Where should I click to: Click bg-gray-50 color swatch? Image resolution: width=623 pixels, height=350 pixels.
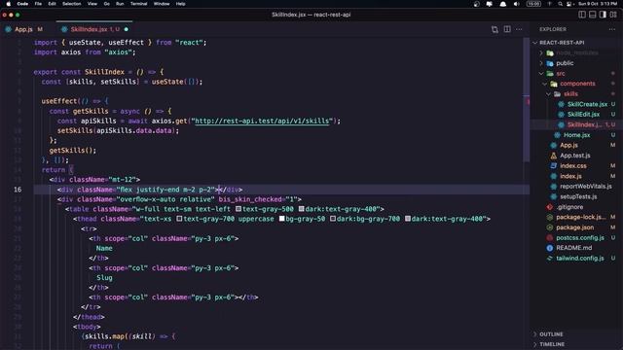[281, 219]
